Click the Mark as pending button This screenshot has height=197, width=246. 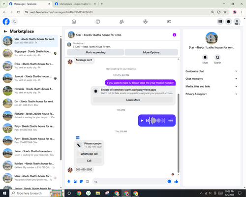(95, 52)
